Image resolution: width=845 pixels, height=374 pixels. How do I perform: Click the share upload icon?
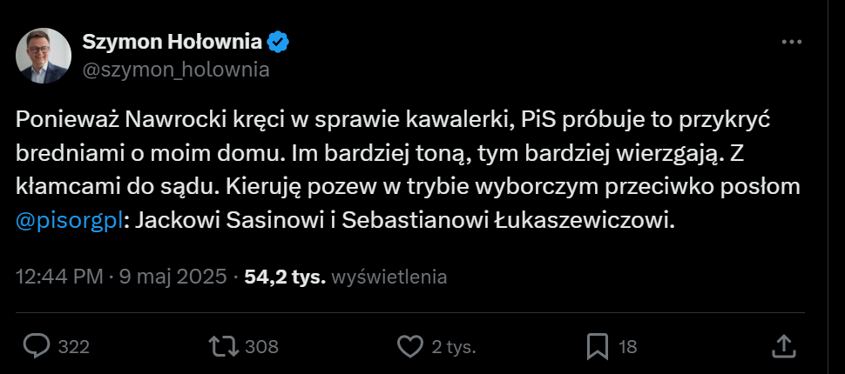[785, 346]
